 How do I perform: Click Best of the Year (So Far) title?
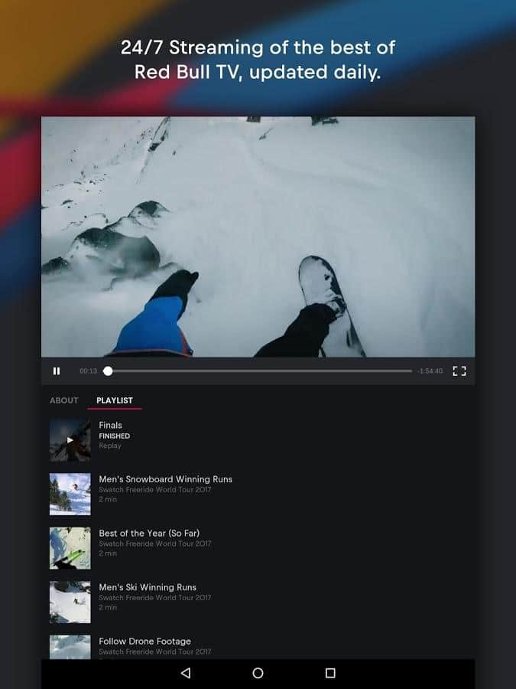(149, 534)
